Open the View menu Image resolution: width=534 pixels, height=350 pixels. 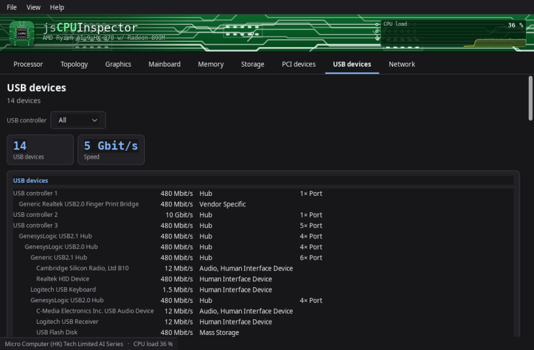[x=33, y=7]
